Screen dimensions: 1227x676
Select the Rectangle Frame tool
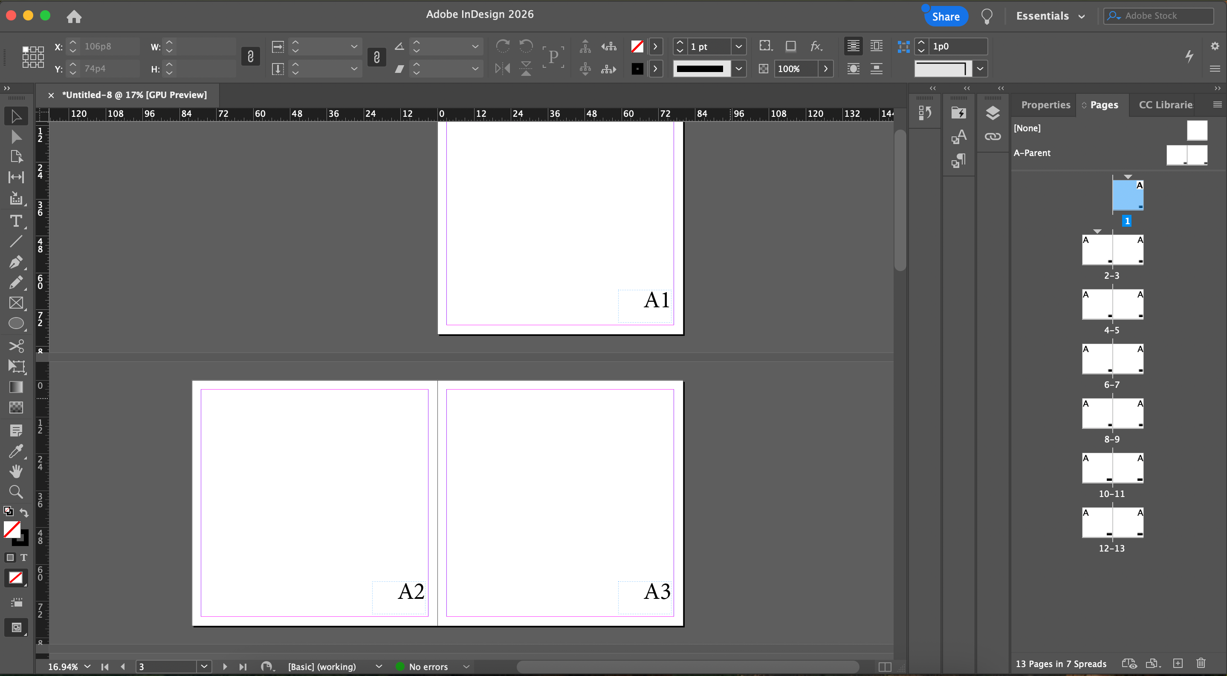(x=16, y=303)
